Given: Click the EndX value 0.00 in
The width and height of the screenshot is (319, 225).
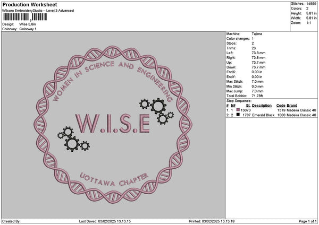Looking at the screenshot, I should pos(257,72).
